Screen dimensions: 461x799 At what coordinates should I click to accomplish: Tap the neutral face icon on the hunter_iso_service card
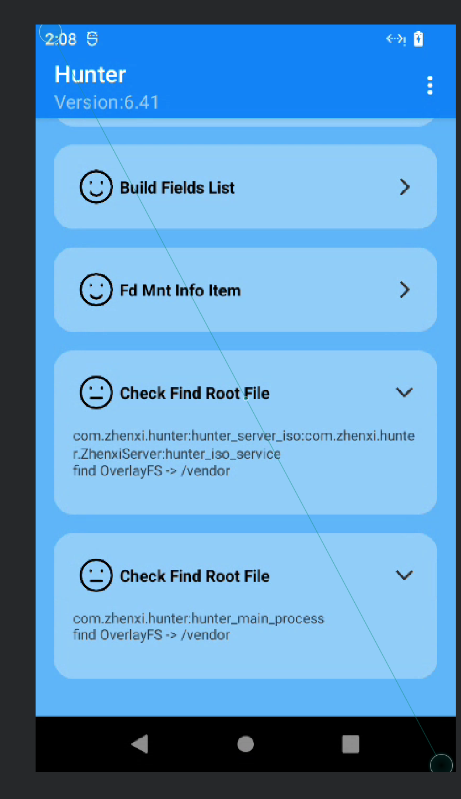tap(96, 392)
